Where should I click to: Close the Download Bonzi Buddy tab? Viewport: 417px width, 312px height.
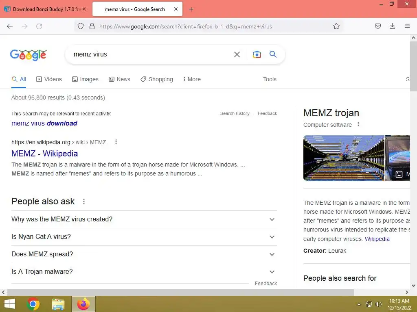[x=84, y=9]
